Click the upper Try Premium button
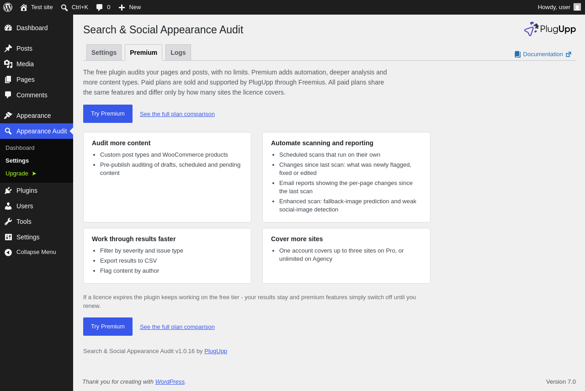This screenshot has width=585, height=391. point(108,114)
